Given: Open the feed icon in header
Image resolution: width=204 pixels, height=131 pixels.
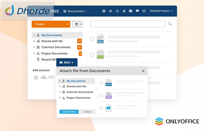Looking at the screenshot, I should pos(124,11).
